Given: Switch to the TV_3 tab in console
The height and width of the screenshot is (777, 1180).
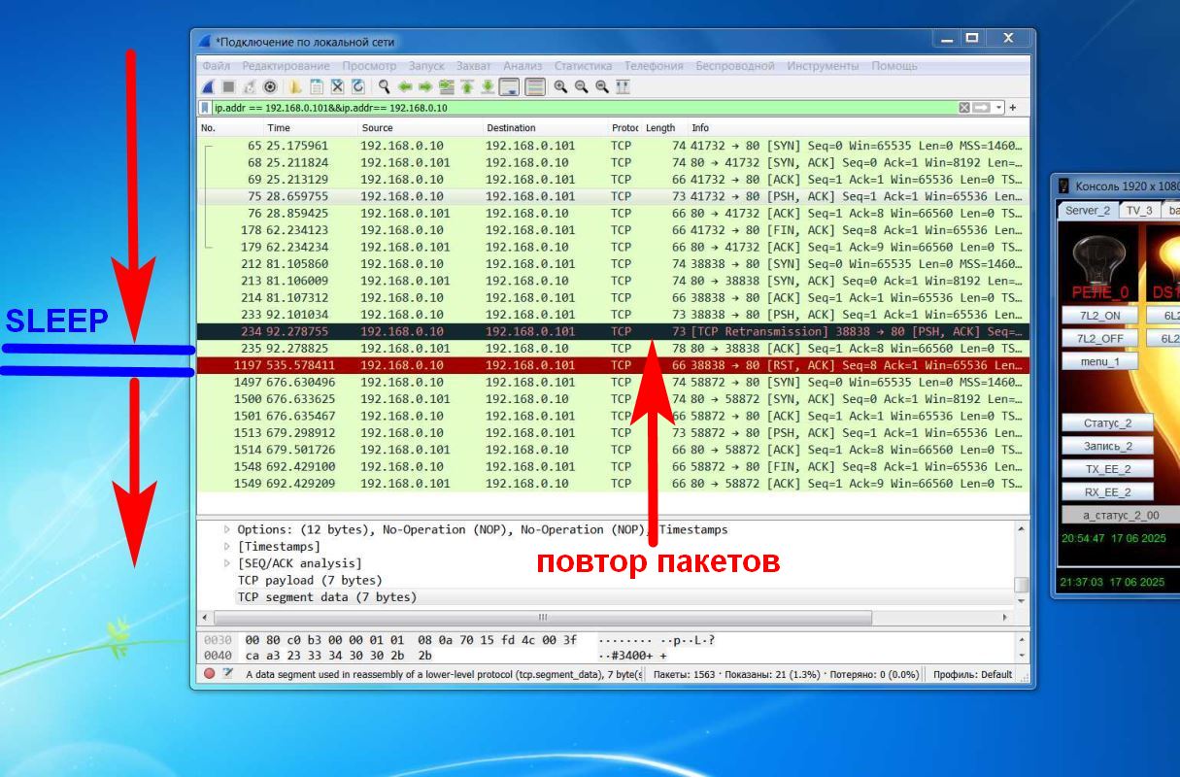Looking at the screenshot, I should pyautogui.click(x=1137, y=210).
